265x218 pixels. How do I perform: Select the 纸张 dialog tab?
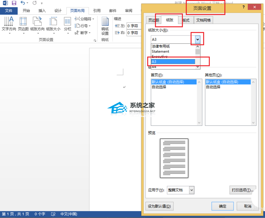pyautogui.click(x=170, y=20)
